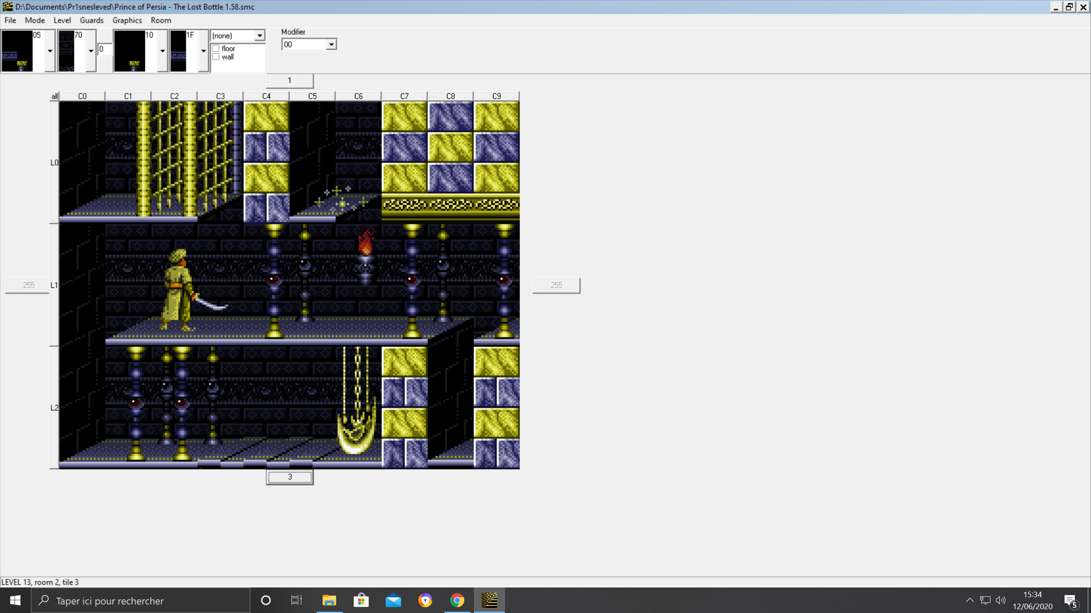Select row header L0
The image size is (1091, 613).
click(x=54, y=163)
